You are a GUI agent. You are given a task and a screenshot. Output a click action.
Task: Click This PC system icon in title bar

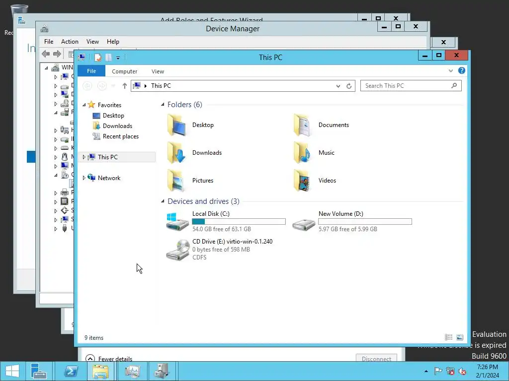click(82, 58)
